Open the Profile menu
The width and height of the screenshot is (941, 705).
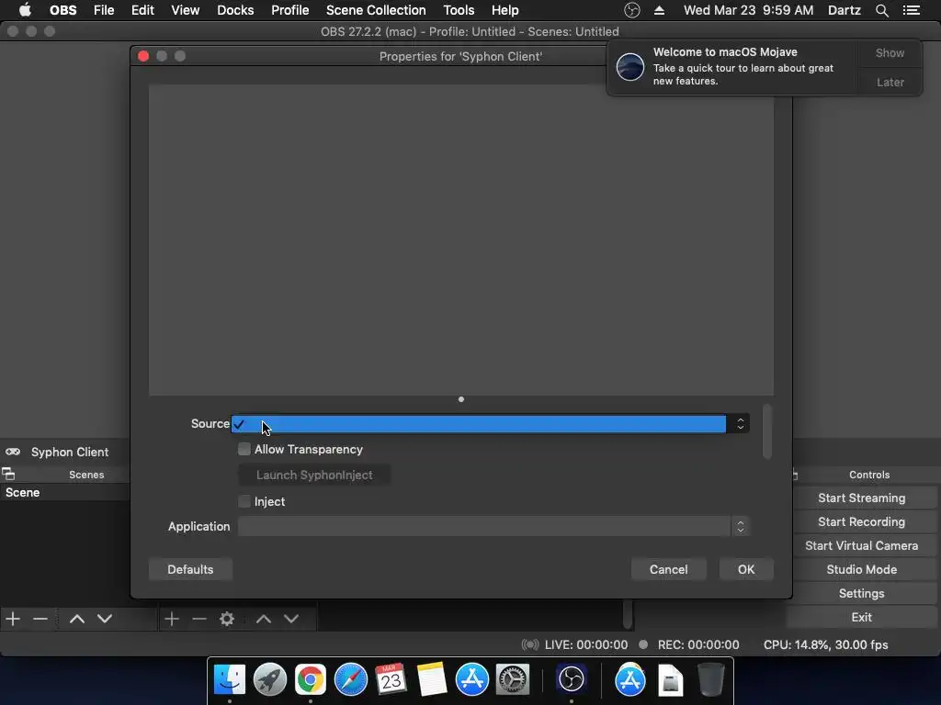289,10
